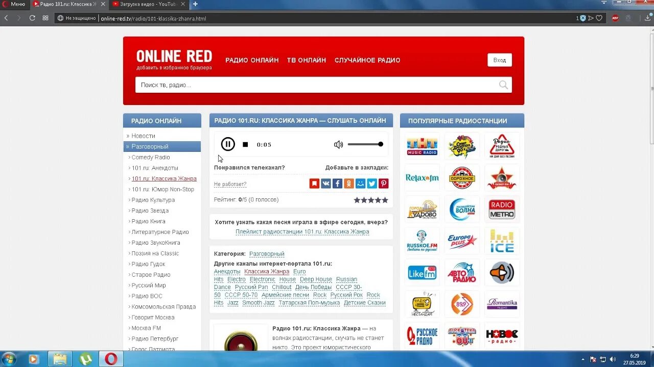Open Relax FM station logo

[422, 178]
